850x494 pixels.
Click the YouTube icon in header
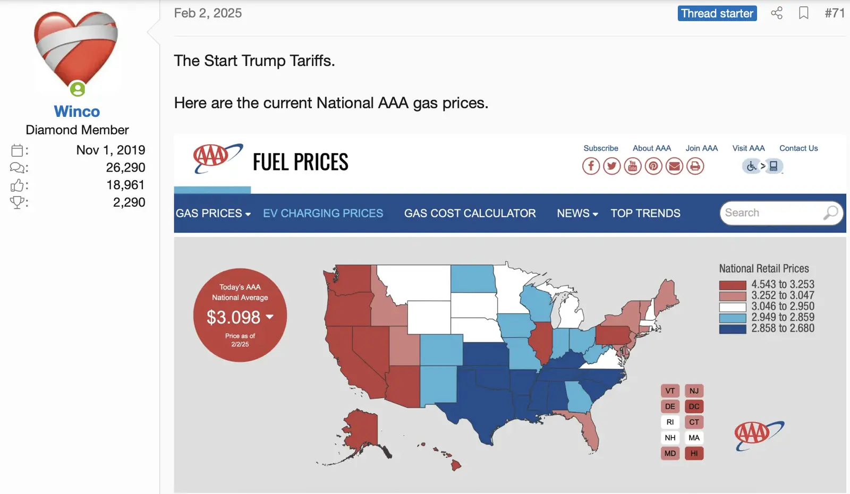[633, 166]
